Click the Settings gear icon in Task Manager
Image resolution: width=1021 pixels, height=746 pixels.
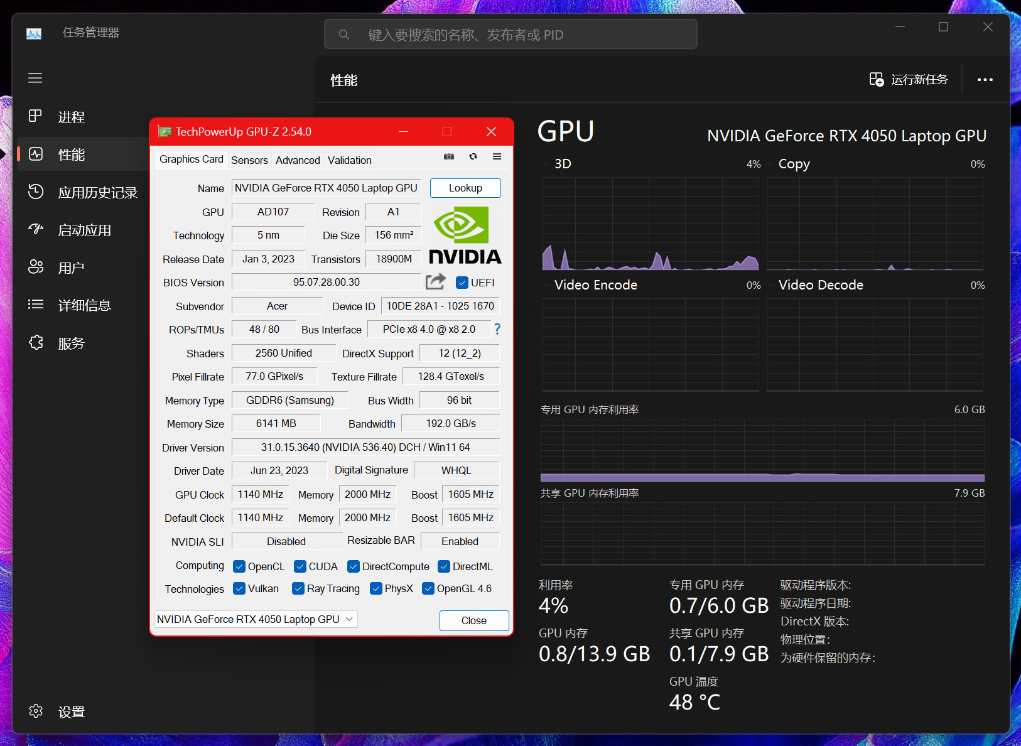(36, 711)
